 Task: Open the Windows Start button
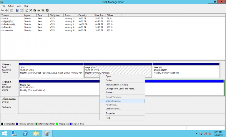pyautogui.click(x=4, y=133)
